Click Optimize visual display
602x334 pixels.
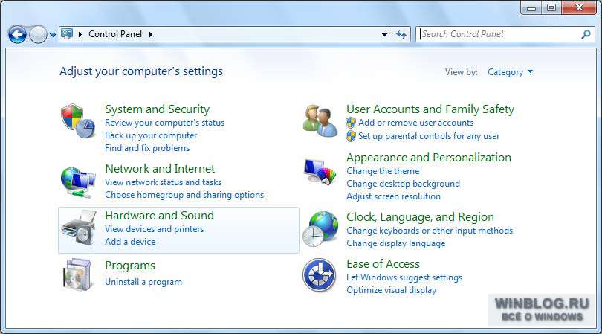point(391,290)
